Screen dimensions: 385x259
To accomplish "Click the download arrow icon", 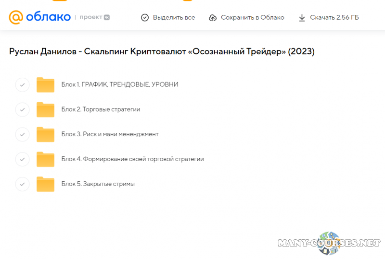I will [x=302, y=18].
